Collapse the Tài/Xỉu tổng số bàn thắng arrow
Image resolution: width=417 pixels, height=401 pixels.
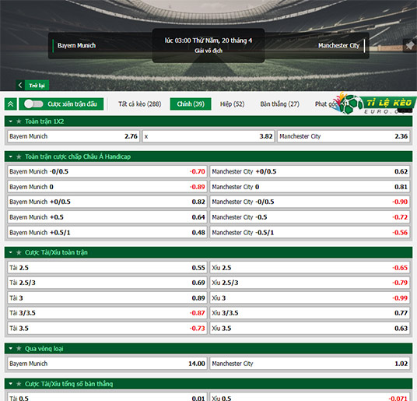[x=11, y=384]
